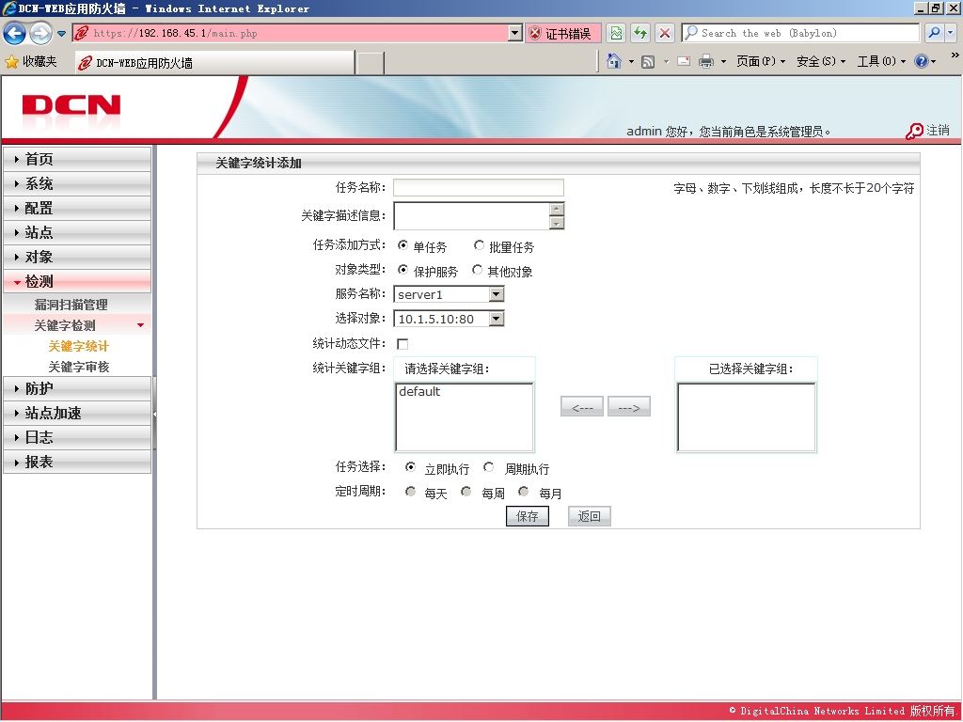Select the 周期执行 radio button
The width and height of the screenshot is (963, 722).
coord(489,467)
